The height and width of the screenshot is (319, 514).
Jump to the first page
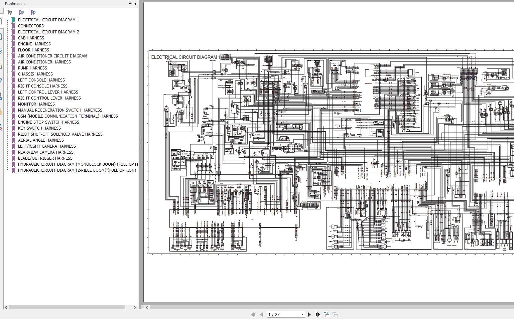click(253, 314)
